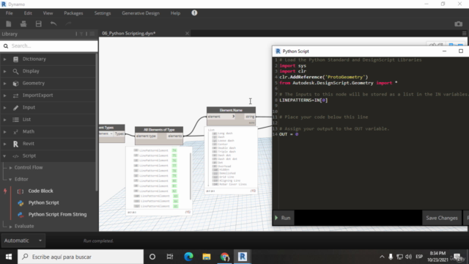Screen dimensions: 469x264
Task: Click the camera export image icon
Action: point(458,24)
